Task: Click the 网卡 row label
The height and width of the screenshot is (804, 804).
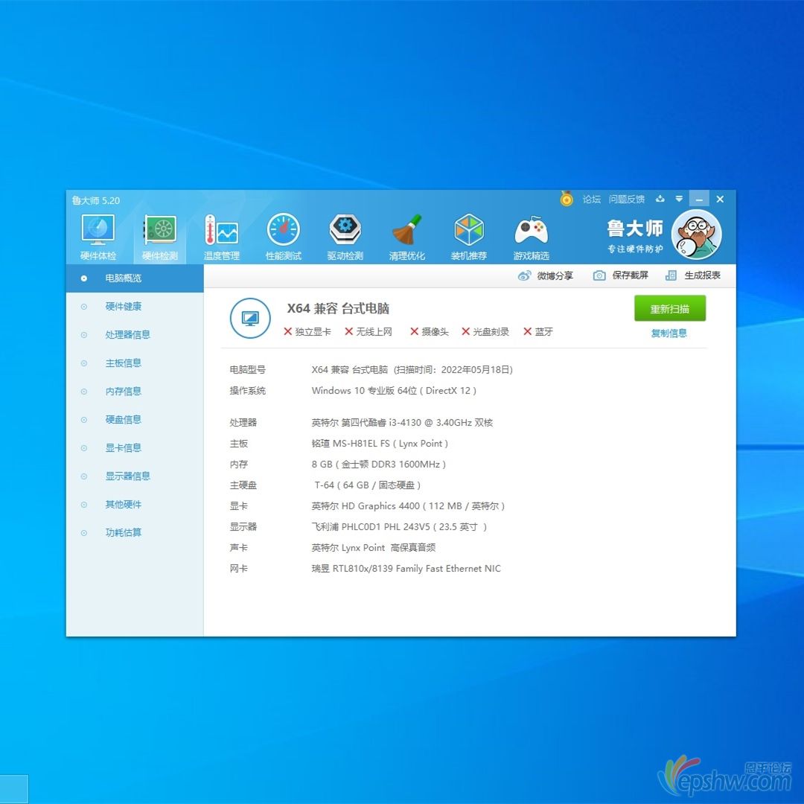Action: pos(238,569)
